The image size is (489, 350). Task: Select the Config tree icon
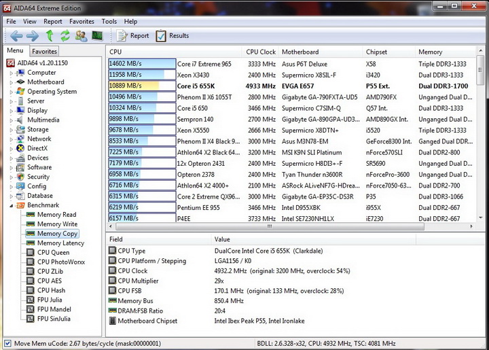point(20,186)
